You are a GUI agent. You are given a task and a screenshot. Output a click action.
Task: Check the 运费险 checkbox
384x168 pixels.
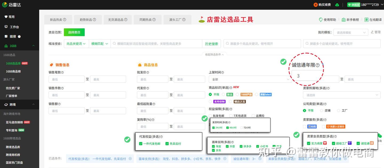click(x=253, y=116)
